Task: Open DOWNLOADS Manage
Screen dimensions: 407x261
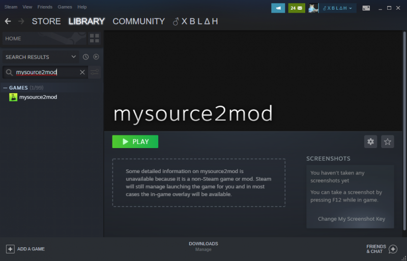Action: coord(203,246)
